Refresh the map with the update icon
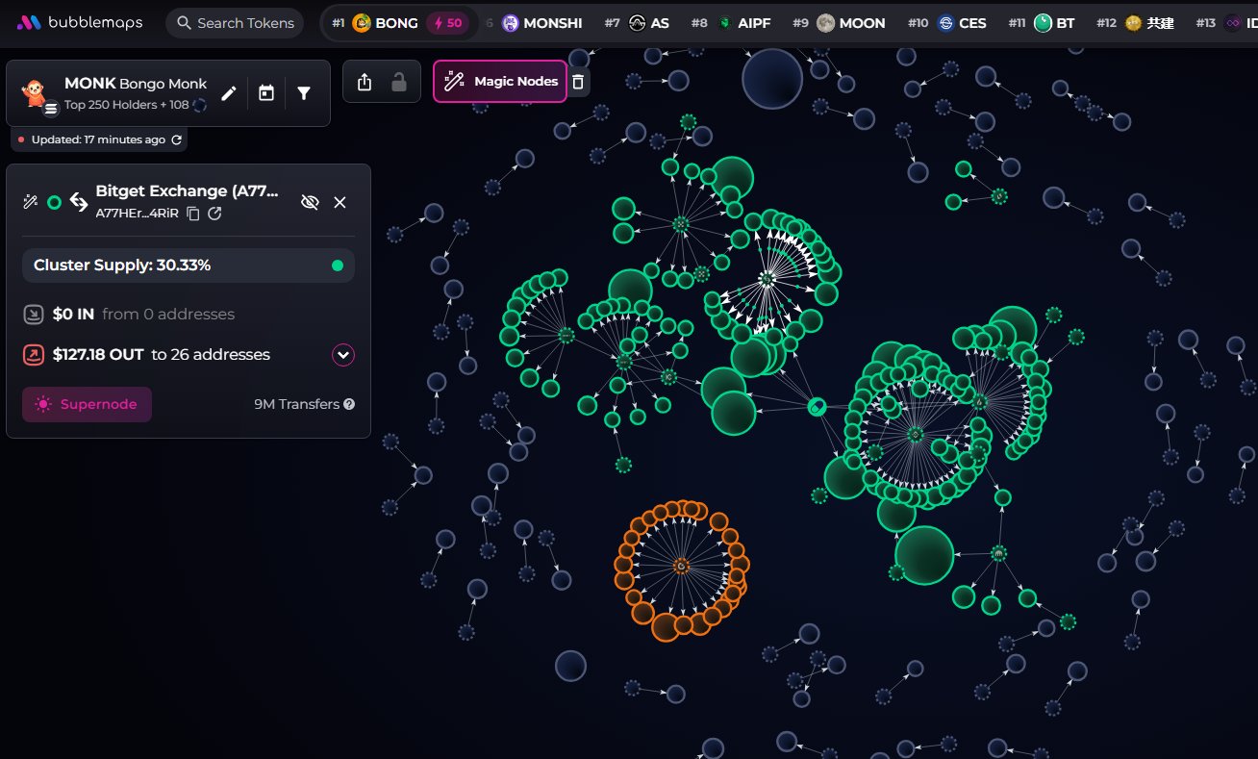 176,140
